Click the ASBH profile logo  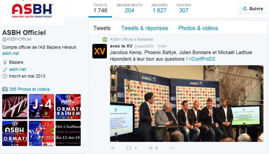click(x=32, y=11)
